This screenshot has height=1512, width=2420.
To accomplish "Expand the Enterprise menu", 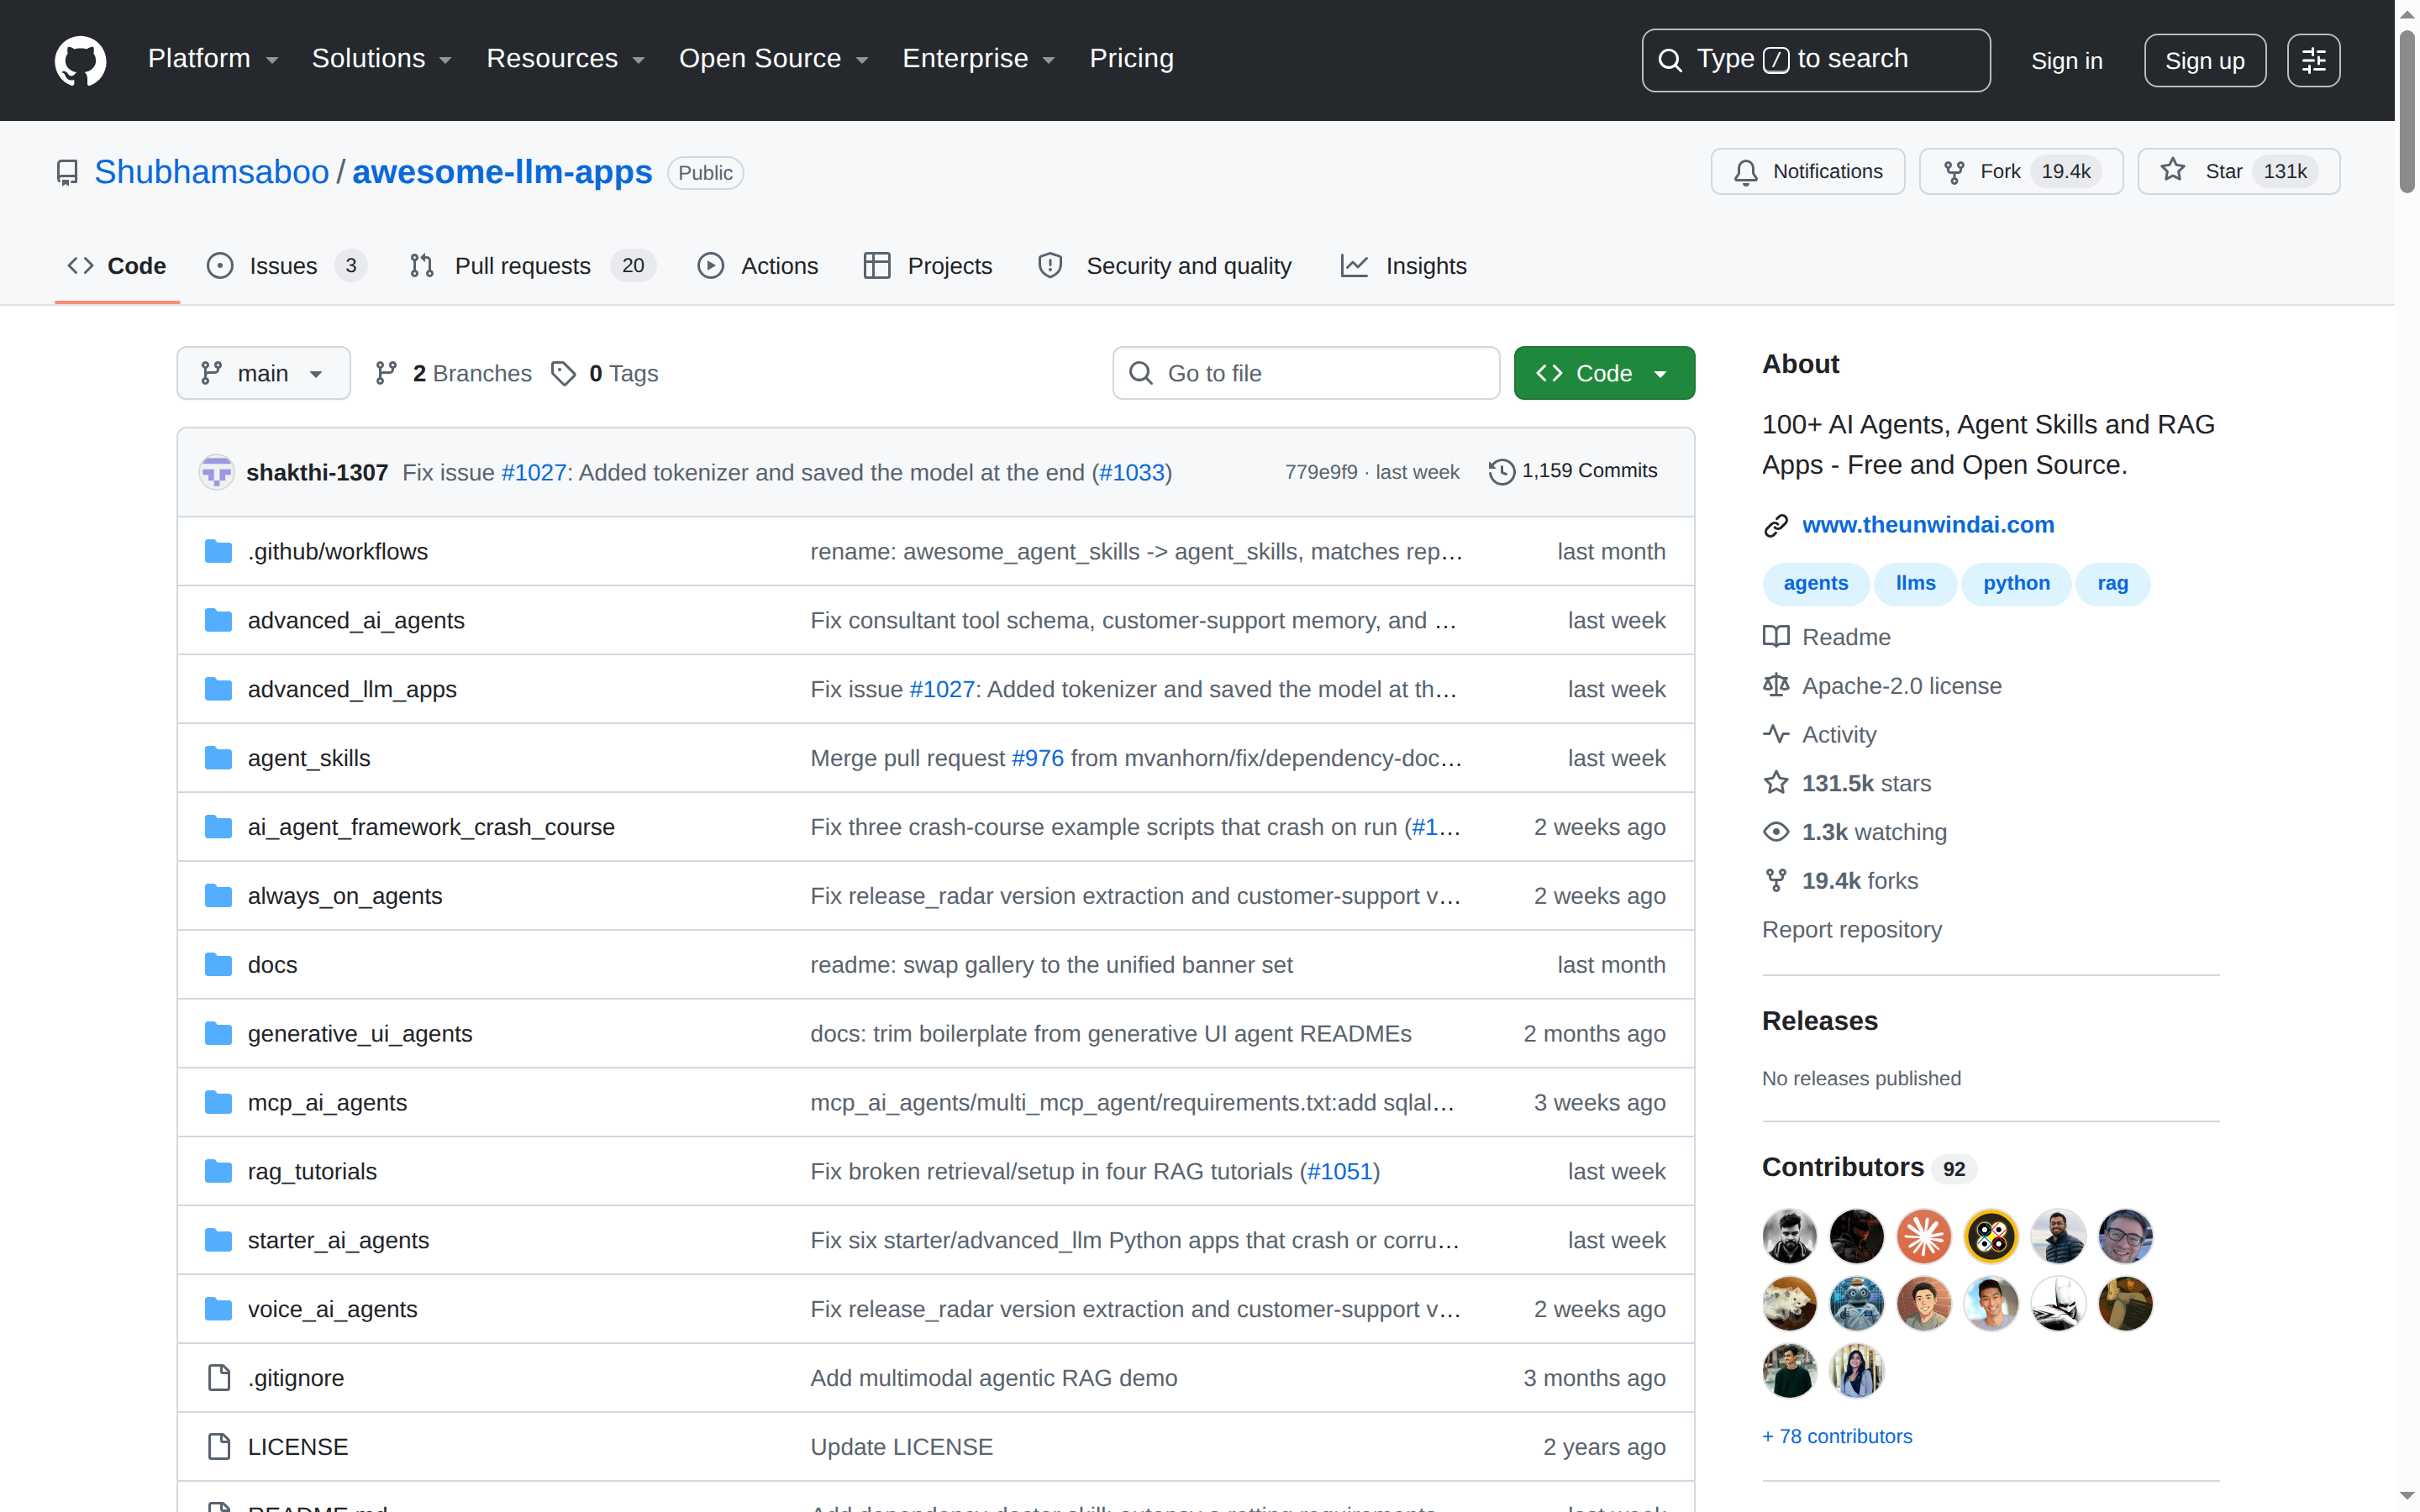I will 979,59.
